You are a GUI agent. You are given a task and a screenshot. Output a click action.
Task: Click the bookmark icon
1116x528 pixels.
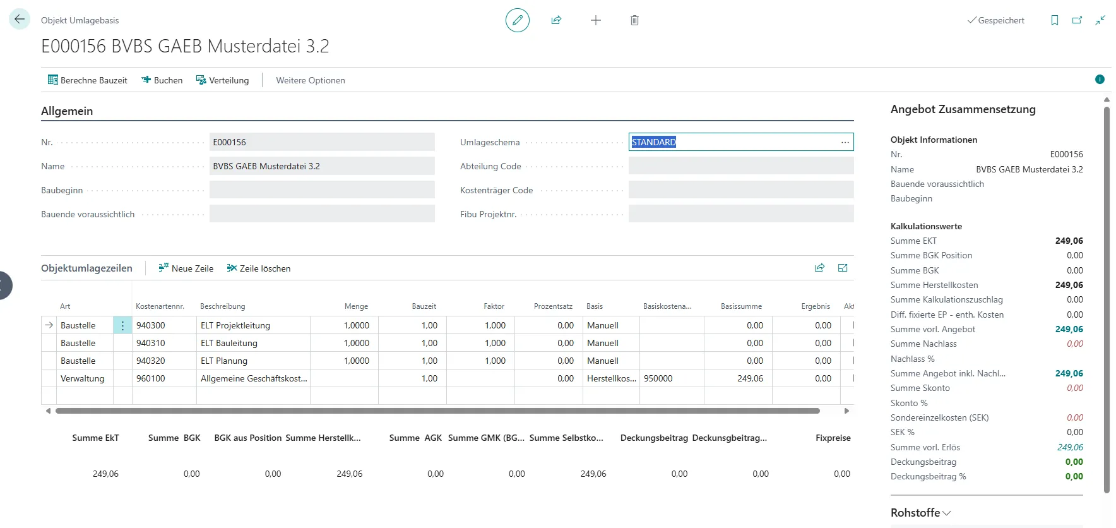(1054, 20)
